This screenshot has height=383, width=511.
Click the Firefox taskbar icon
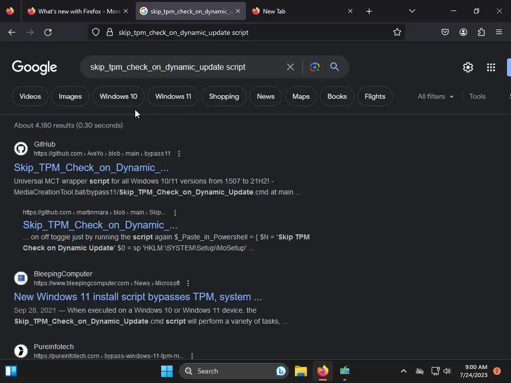coord(323,371)
